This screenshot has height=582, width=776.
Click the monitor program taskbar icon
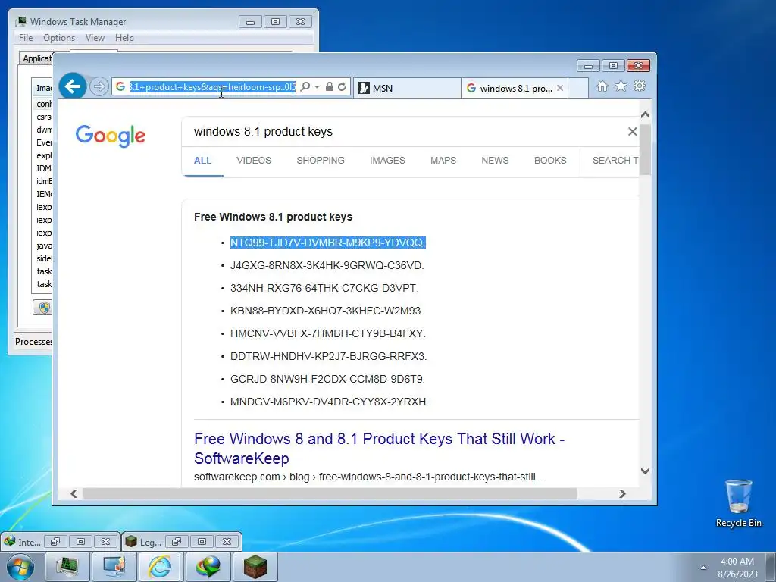click(114, 567)
